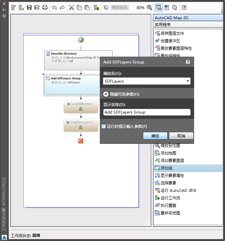
Task: Select 运行 AutoCAD 命令 activity
Action: tap(176, 191)
